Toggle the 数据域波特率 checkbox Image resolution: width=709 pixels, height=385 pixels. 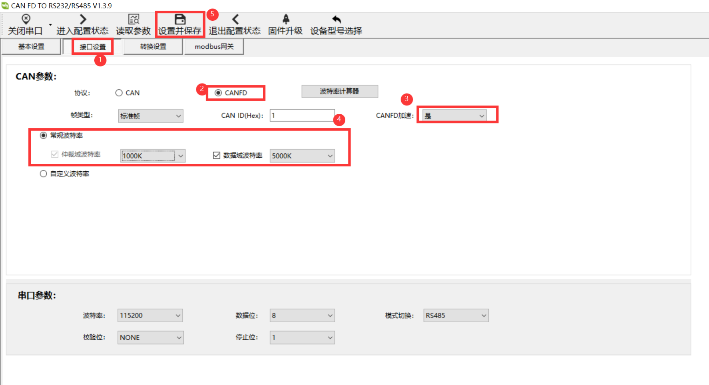pos(217,155)
